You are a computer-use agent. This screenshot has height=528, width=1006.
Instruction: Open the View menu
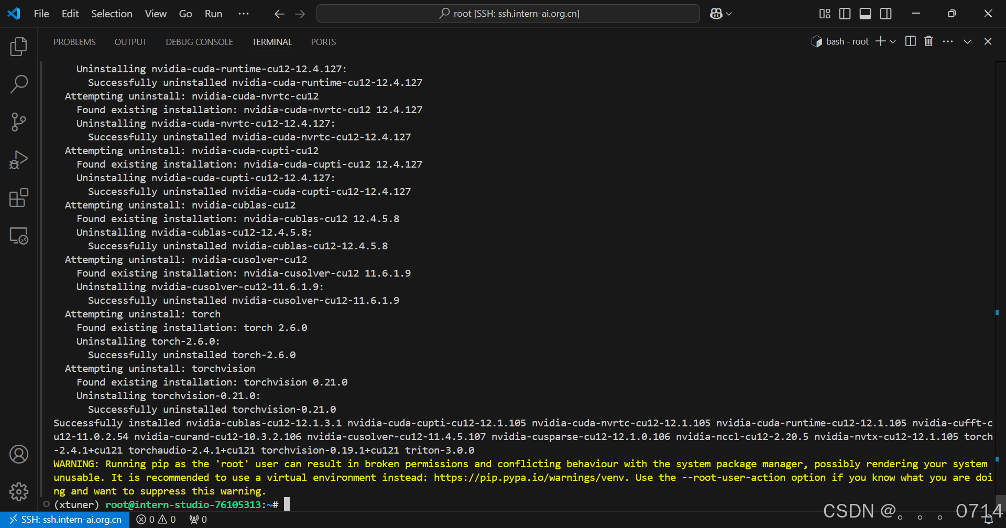tap(156, 14)
